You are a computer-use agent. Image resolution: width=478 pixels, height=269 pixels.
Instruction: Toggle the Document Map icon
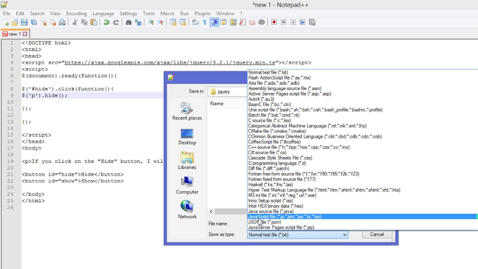(x=233, y=22)
